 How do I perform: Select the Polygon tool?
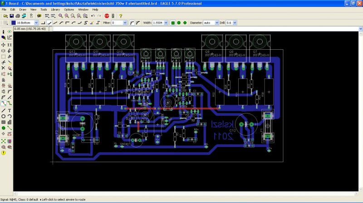(10, 122)
